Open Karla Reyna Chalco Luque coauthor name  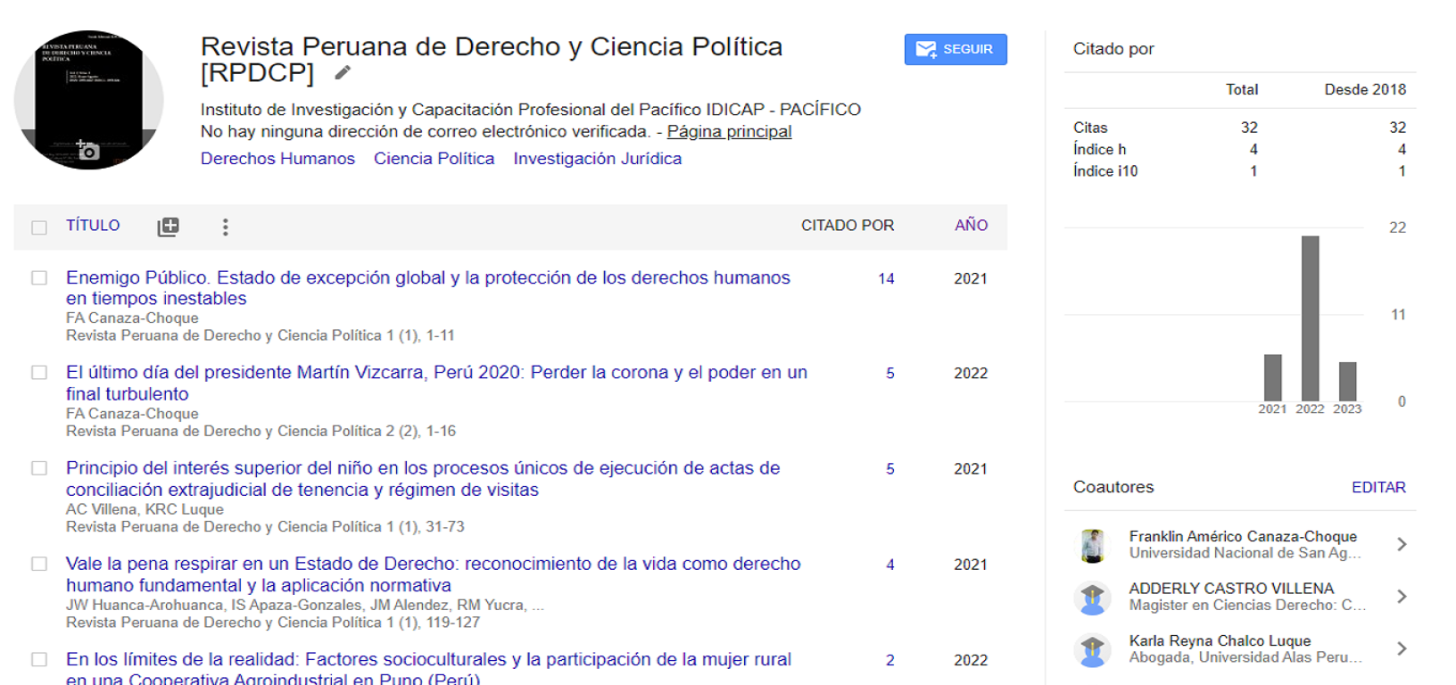pyautogui.click(x=1220, y=640)
